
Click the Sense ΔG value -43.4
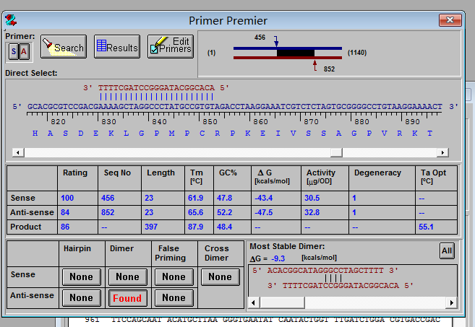click(x=264, y=198)
